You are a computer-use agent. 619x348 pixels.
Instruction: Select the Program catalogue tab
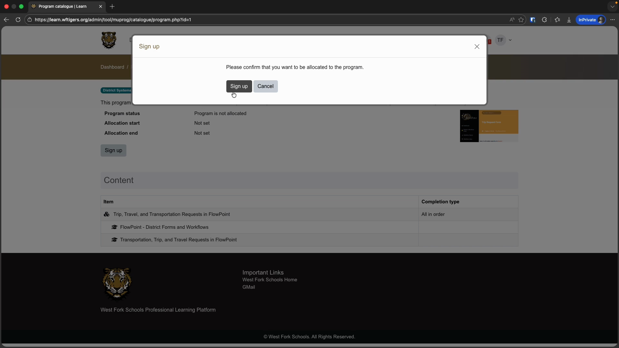coord(63,6)
